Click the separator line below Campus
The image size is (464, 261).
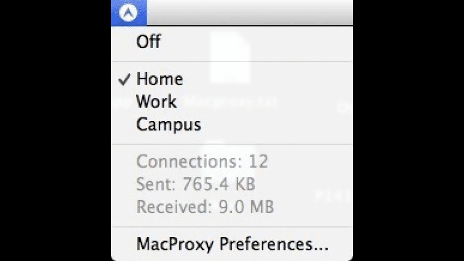coord(231,144)
